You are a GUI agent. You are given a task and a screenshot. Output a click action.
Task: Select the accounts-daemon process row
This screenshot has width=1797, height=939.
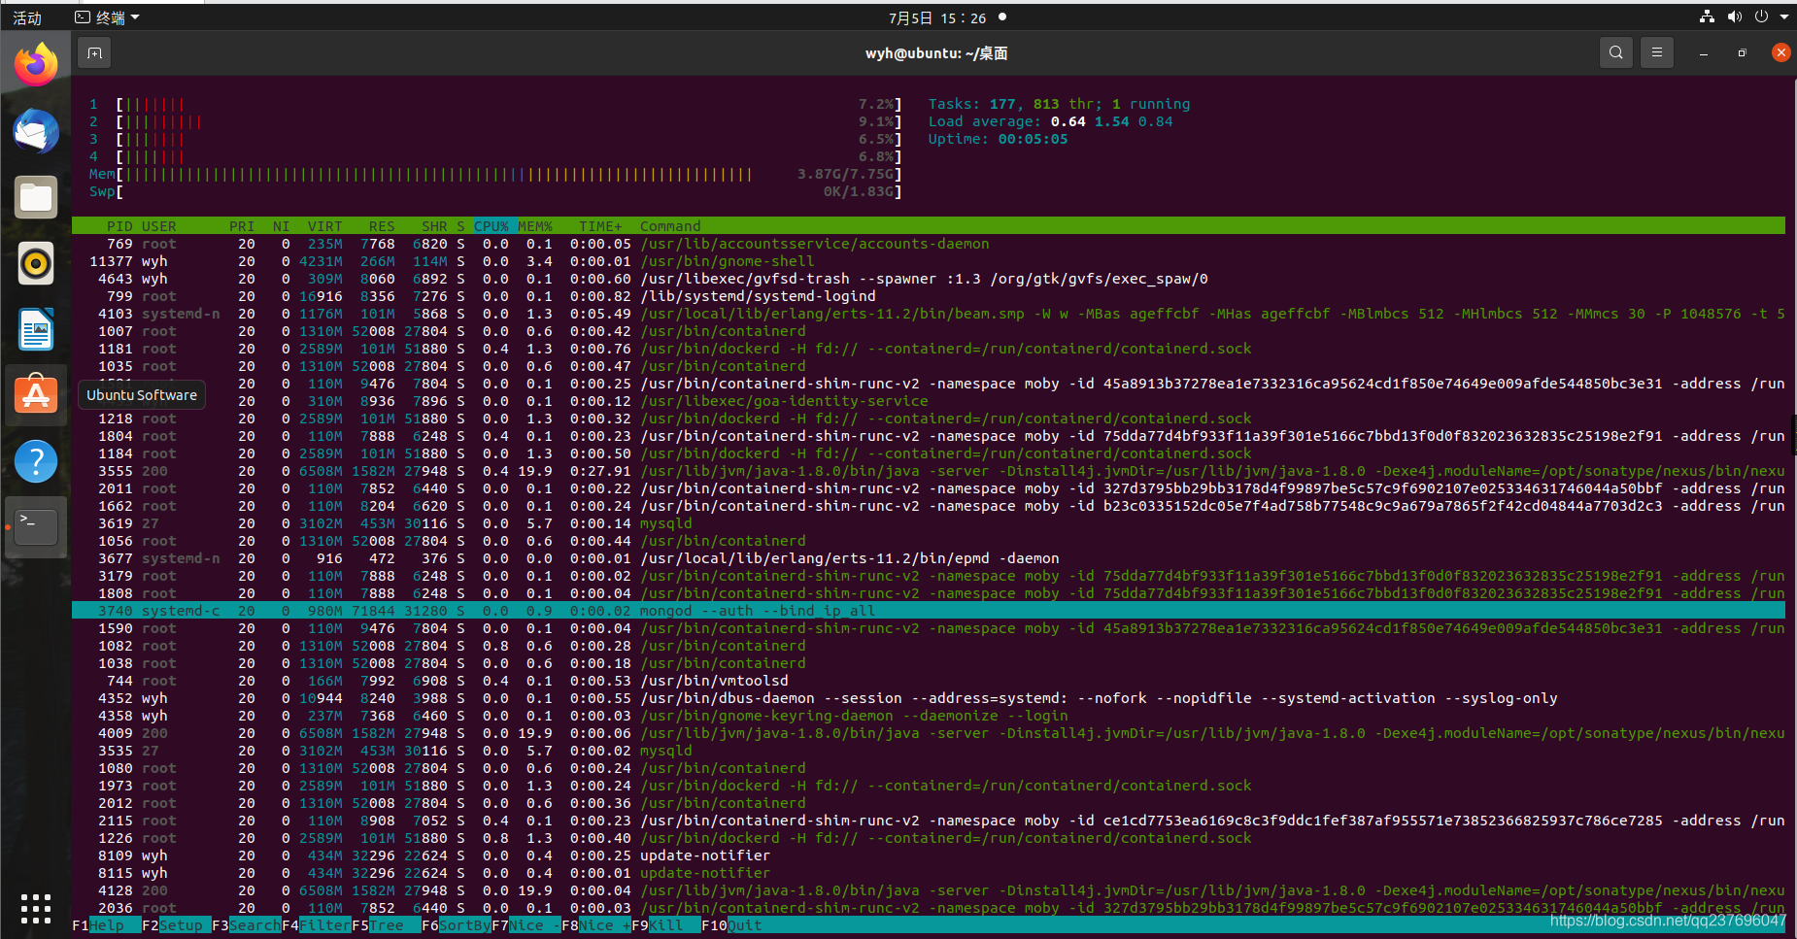(x=929, y=244)
